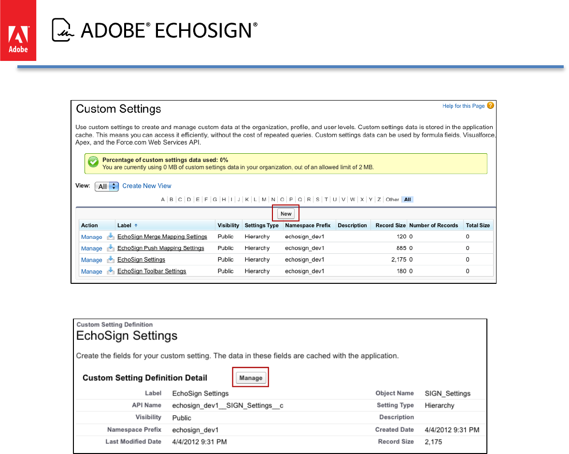This screenshot has height=454, width=569.
Task: Filter the list by letter T
Action: [x=326, y=199]
